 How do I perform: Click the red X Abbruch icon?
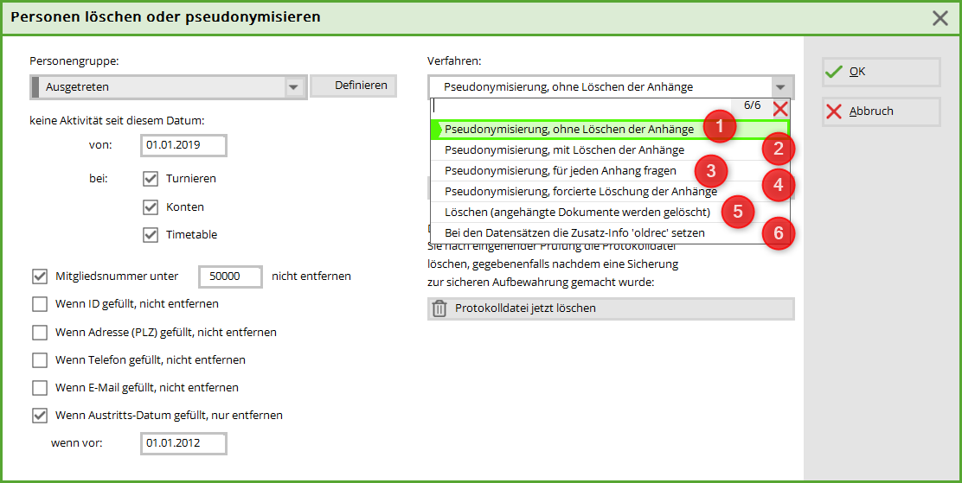pyautogui.click(x=834, y=111)
